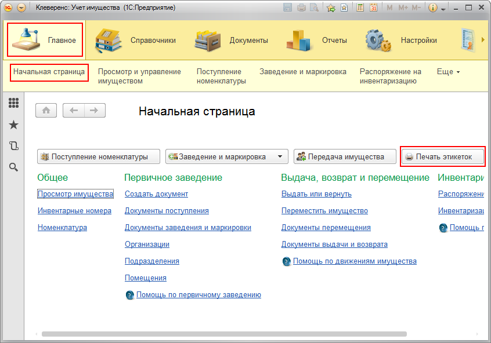Open Создать документ link
This screenshot has height=343, width=491.
[x=156, y=194]
